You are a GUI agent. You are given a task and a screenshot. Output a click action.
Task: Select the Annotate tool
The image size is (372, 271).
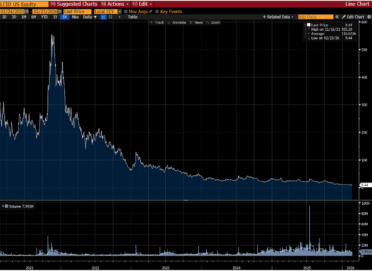[x=179, y=23]
